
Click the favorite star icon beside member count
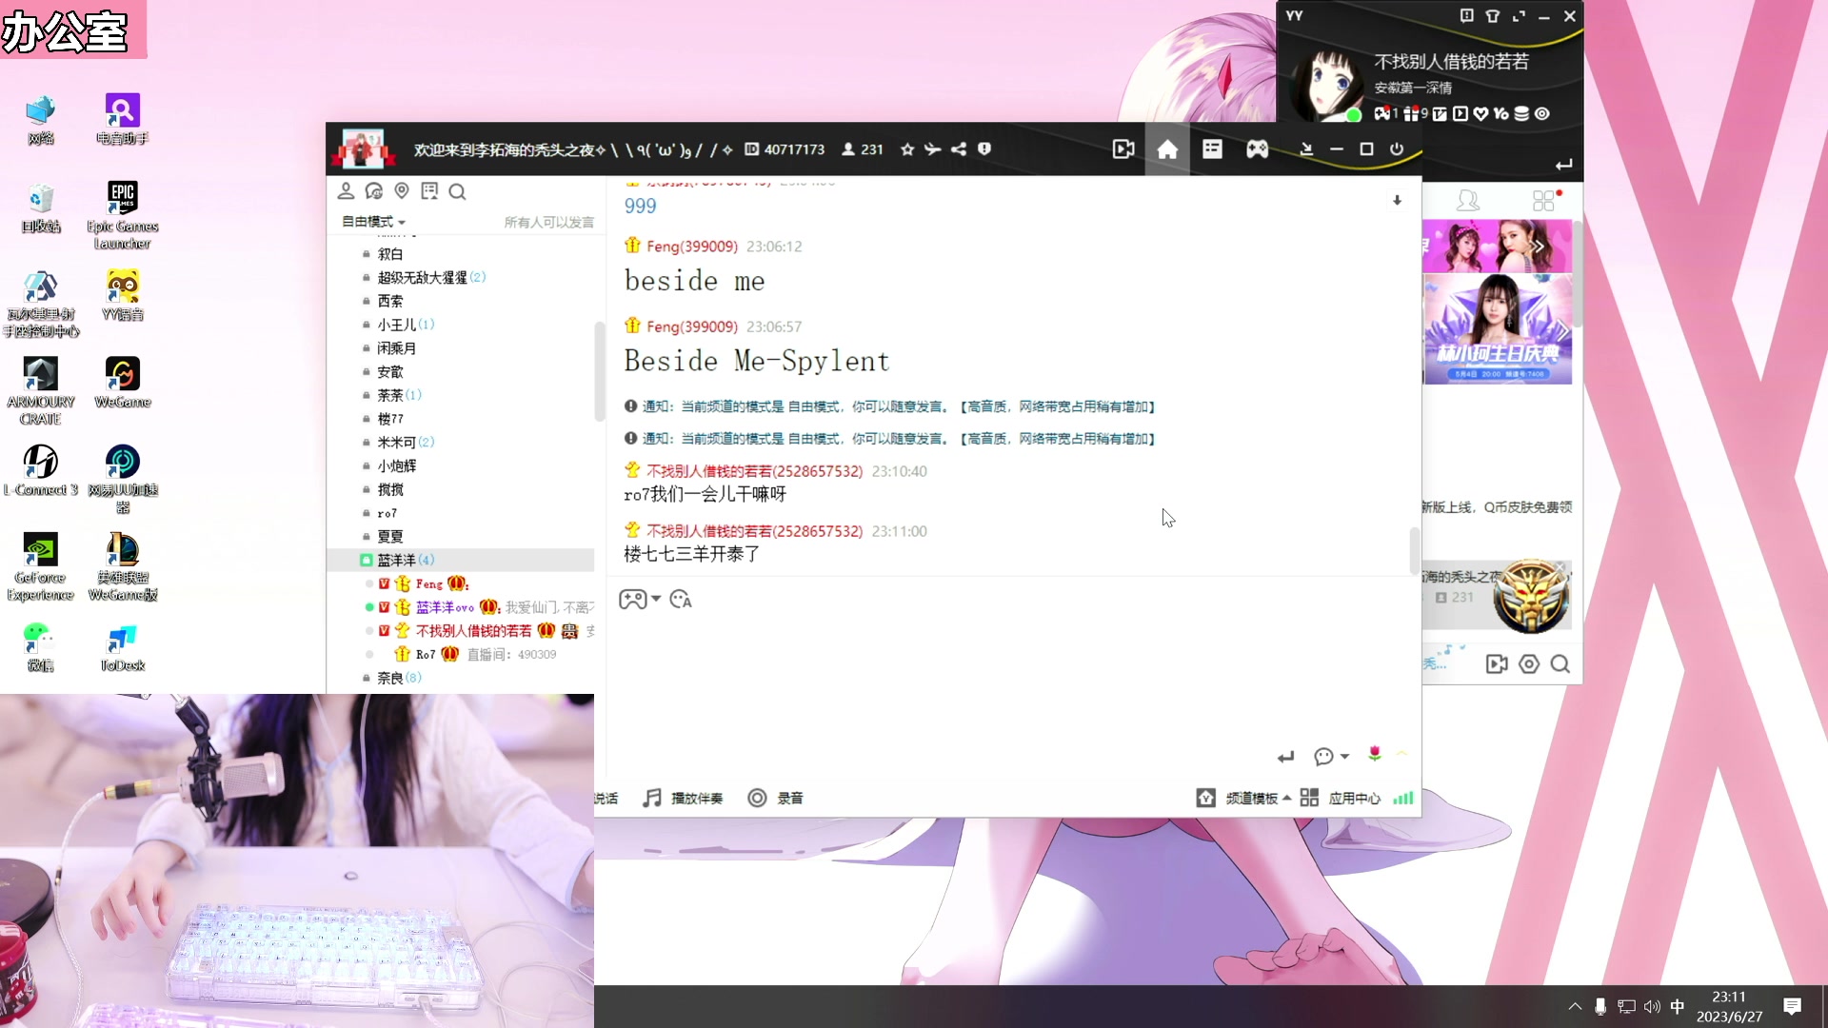(x=906, y=149)
